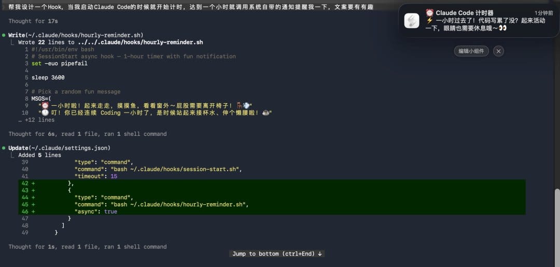The image size is (560, 267).
Task: Click the green bullet beside Write command
Action: [x=4, y=35]
